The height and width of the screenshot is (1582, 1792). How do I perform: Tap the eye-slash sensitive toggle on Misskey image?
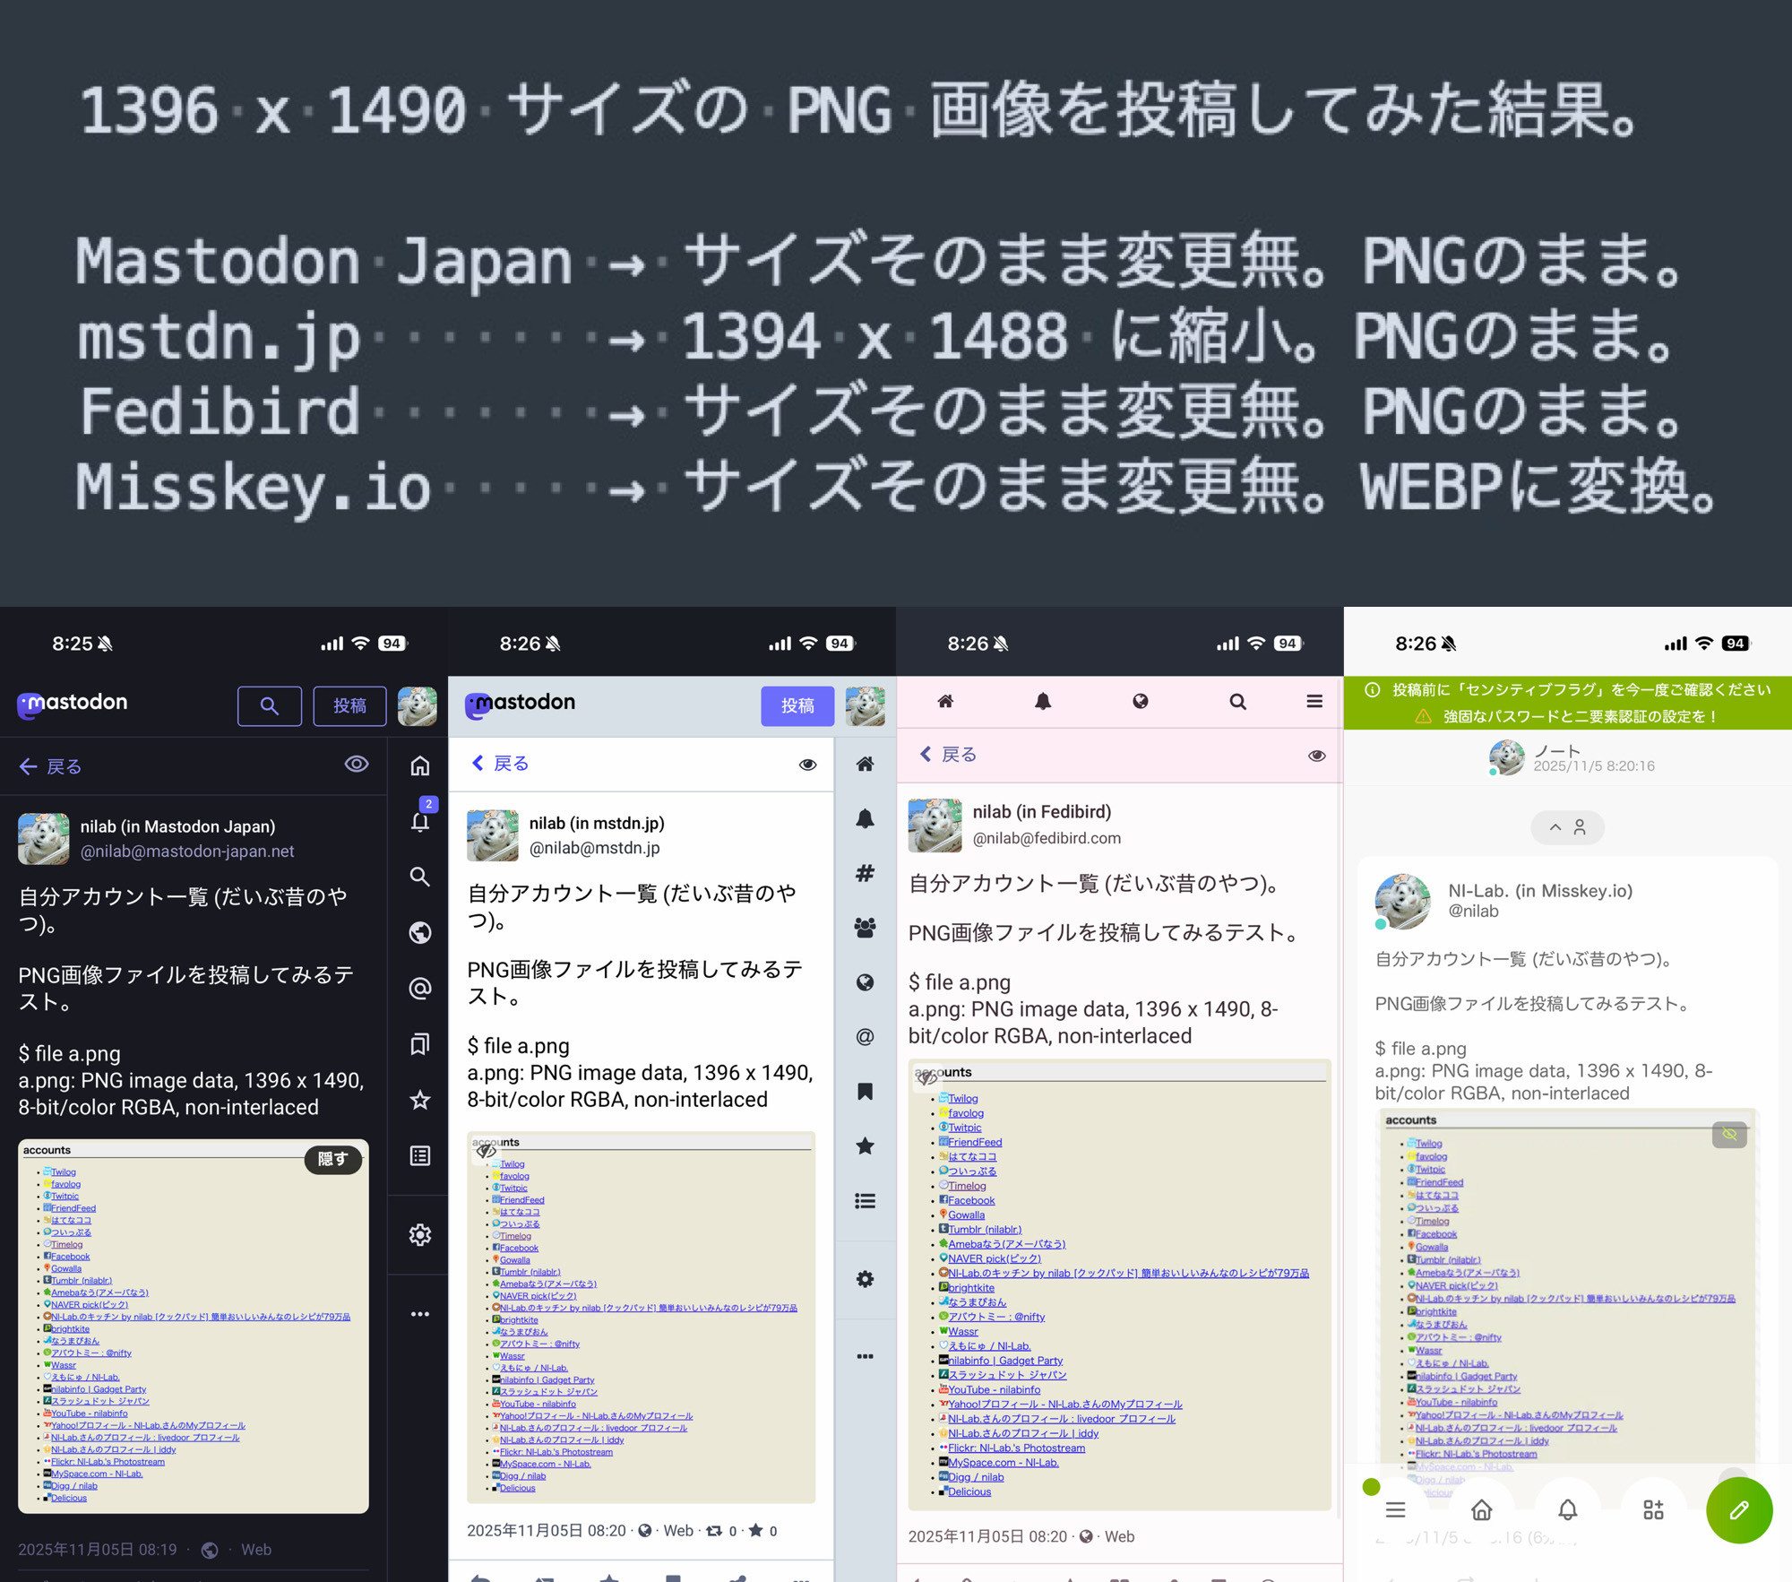point(1728,1135)
